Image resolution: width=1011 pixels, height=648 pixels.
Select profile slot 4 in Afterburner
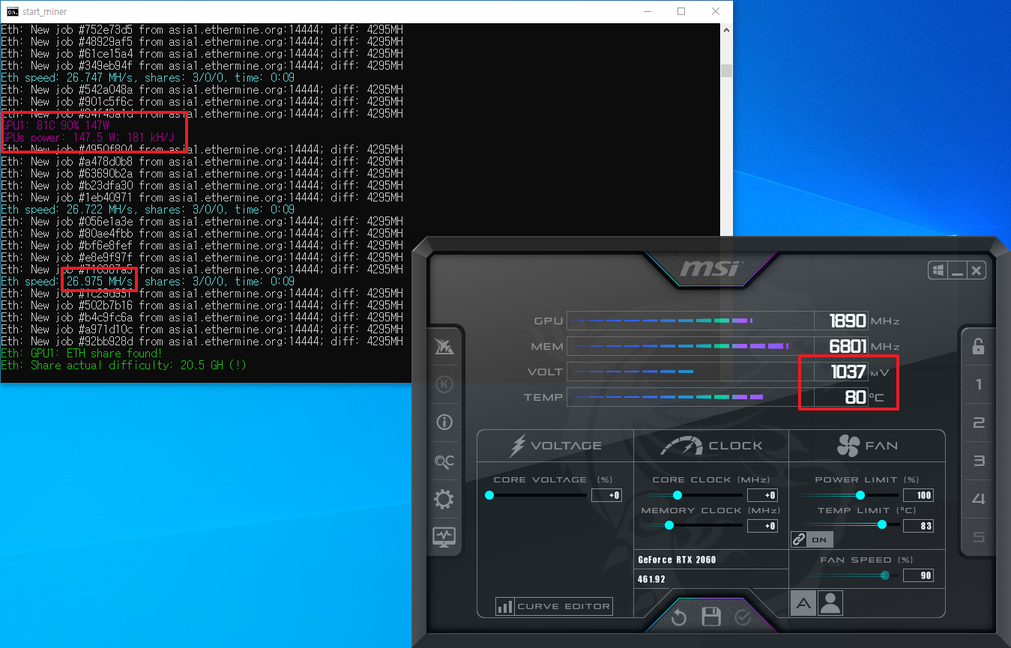click(978, 499)
